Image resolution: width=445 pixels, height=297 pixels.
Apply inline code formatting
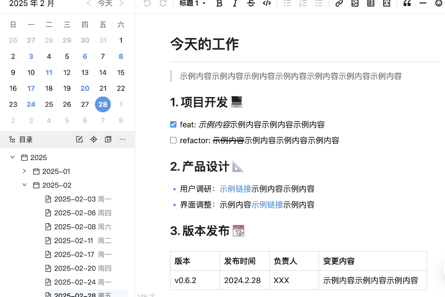(267, 3)
